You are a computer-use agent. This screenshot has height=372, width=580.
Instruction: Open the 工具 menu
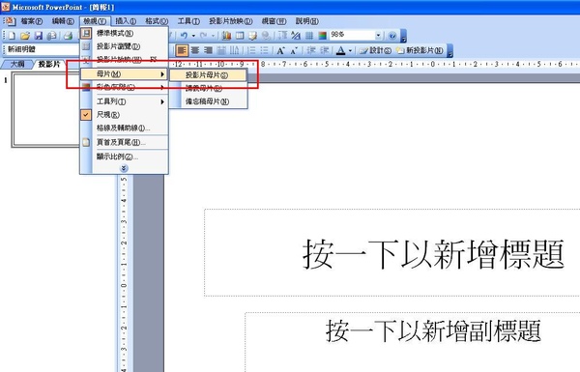pos(188,21)
